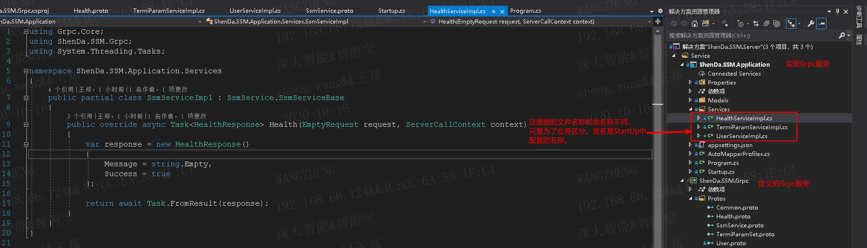Screen dimensions: 867x248
Task: Expand the Properties node
Action: 690,82
